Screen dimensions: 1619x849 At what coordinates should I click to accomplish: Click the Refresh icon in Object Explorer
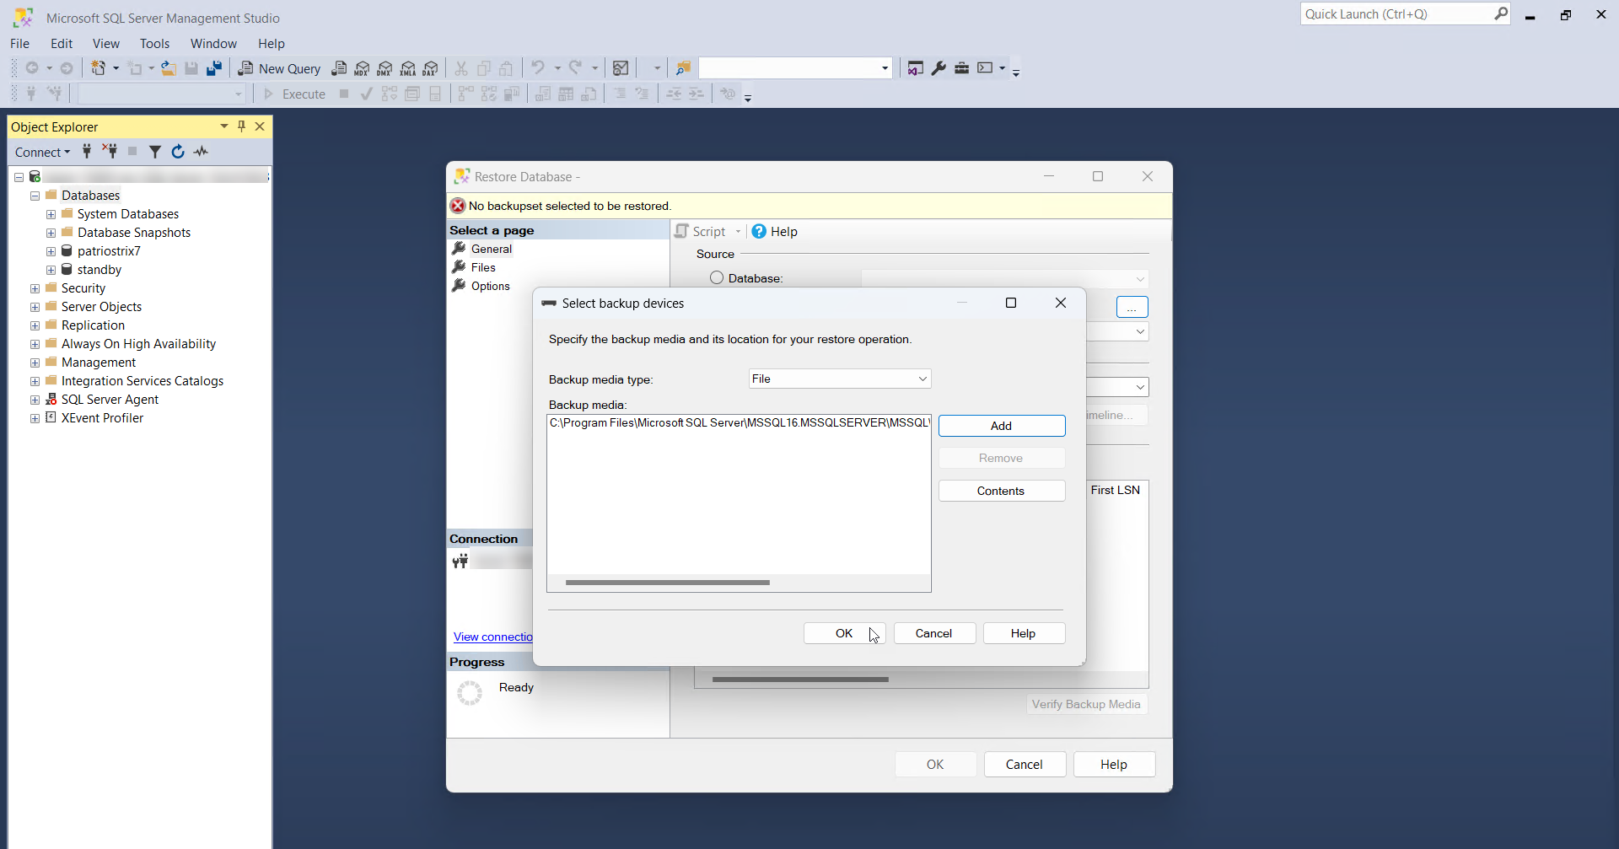pyautogui.click(x=178, y=152)
